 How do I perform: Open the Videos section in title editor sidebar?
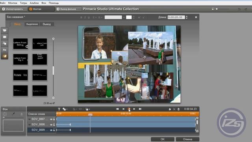(x=4, y=30)
